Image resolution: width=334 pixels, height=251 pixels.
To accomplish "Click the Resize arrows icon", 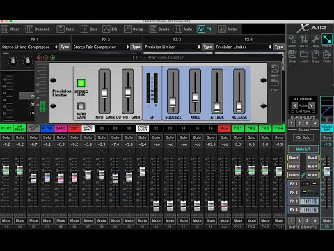I will [327, 39].
